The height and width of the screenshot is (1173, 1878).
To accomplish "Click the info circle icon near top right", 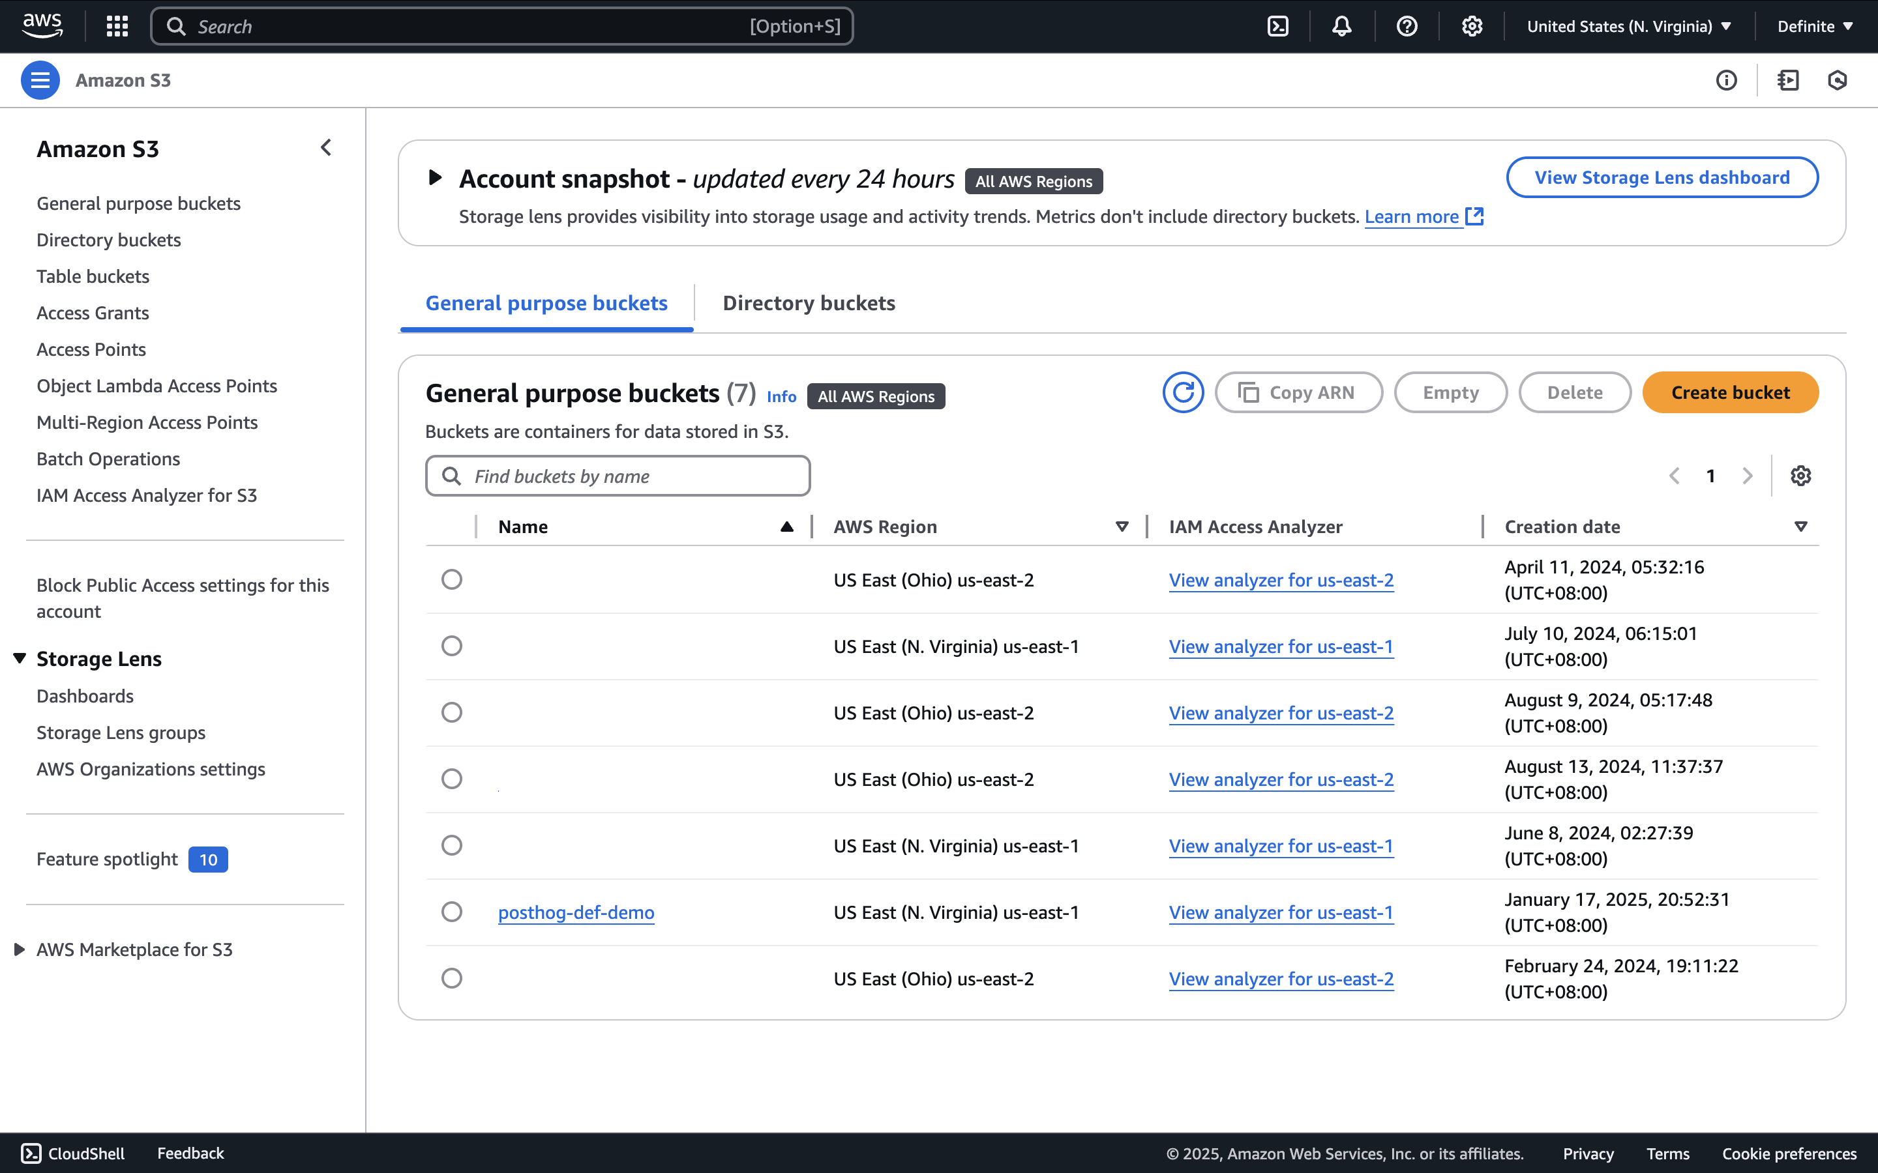I will pyautogui.click(x=1726, y=80).
